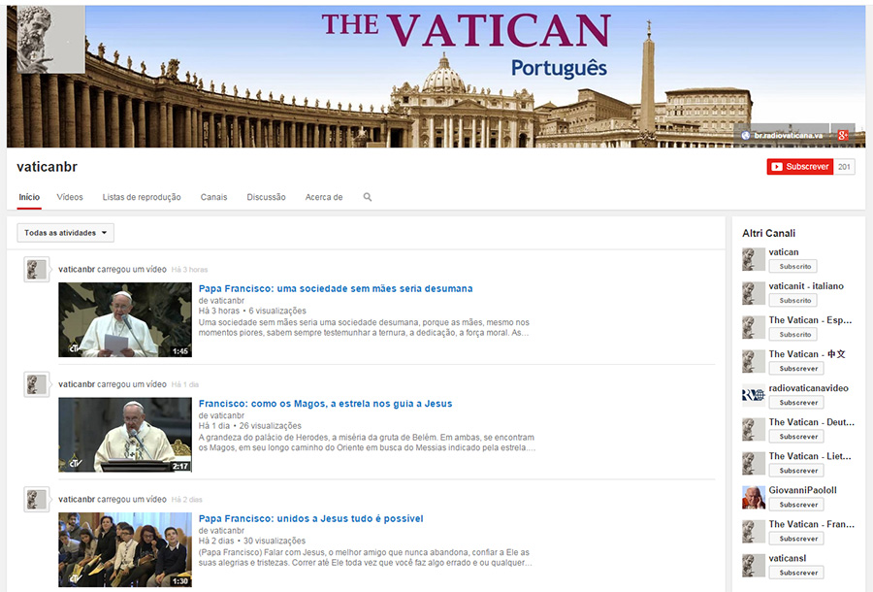Subscribe to GiovanniPaoloII channel
Screen dimensions: 873x592
[796, 504]
